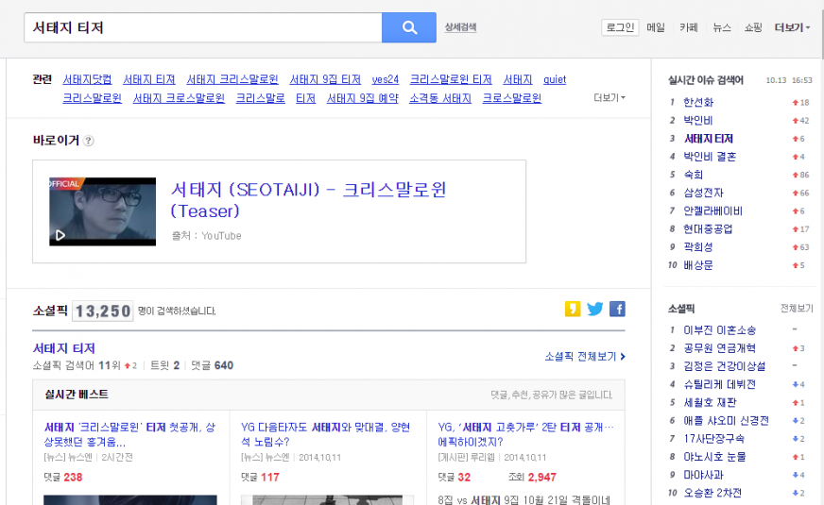
Task: Open 소셜픽 전체보기 link with arrow
Action: [585, 357]
